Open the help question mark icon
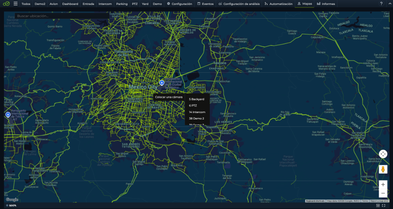This screenshot has height=209, width=393. click(x=381, y=4)
